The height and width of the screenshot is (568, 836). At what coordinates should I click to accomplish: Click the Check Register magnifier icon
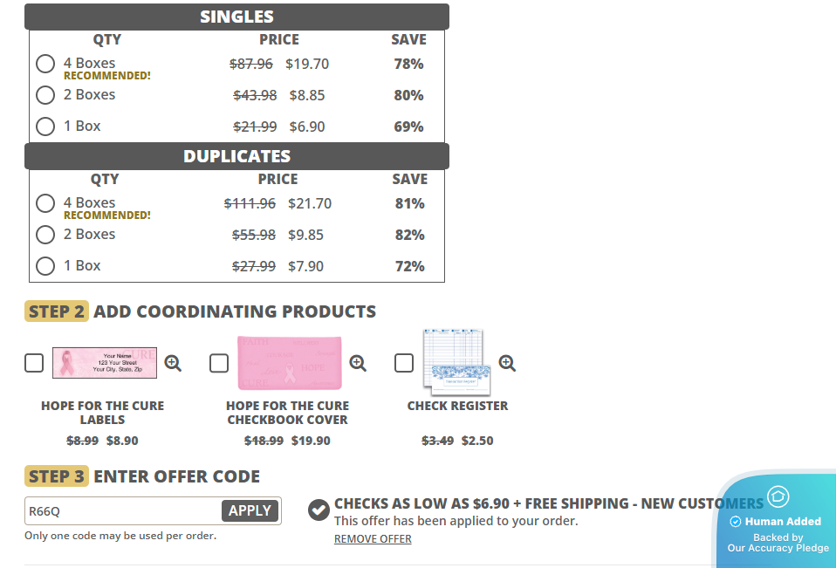(507, 363)
